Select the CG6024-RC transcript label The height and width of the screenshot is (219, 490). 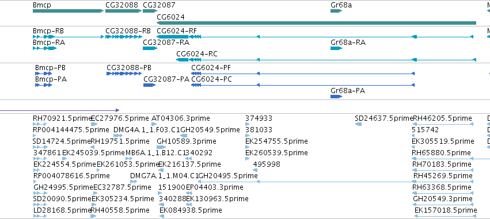tap(196, 54)
